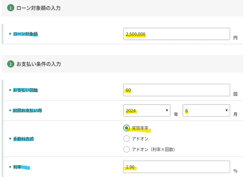
Task: Click the お支払い回数 field label
Action: 25,90
